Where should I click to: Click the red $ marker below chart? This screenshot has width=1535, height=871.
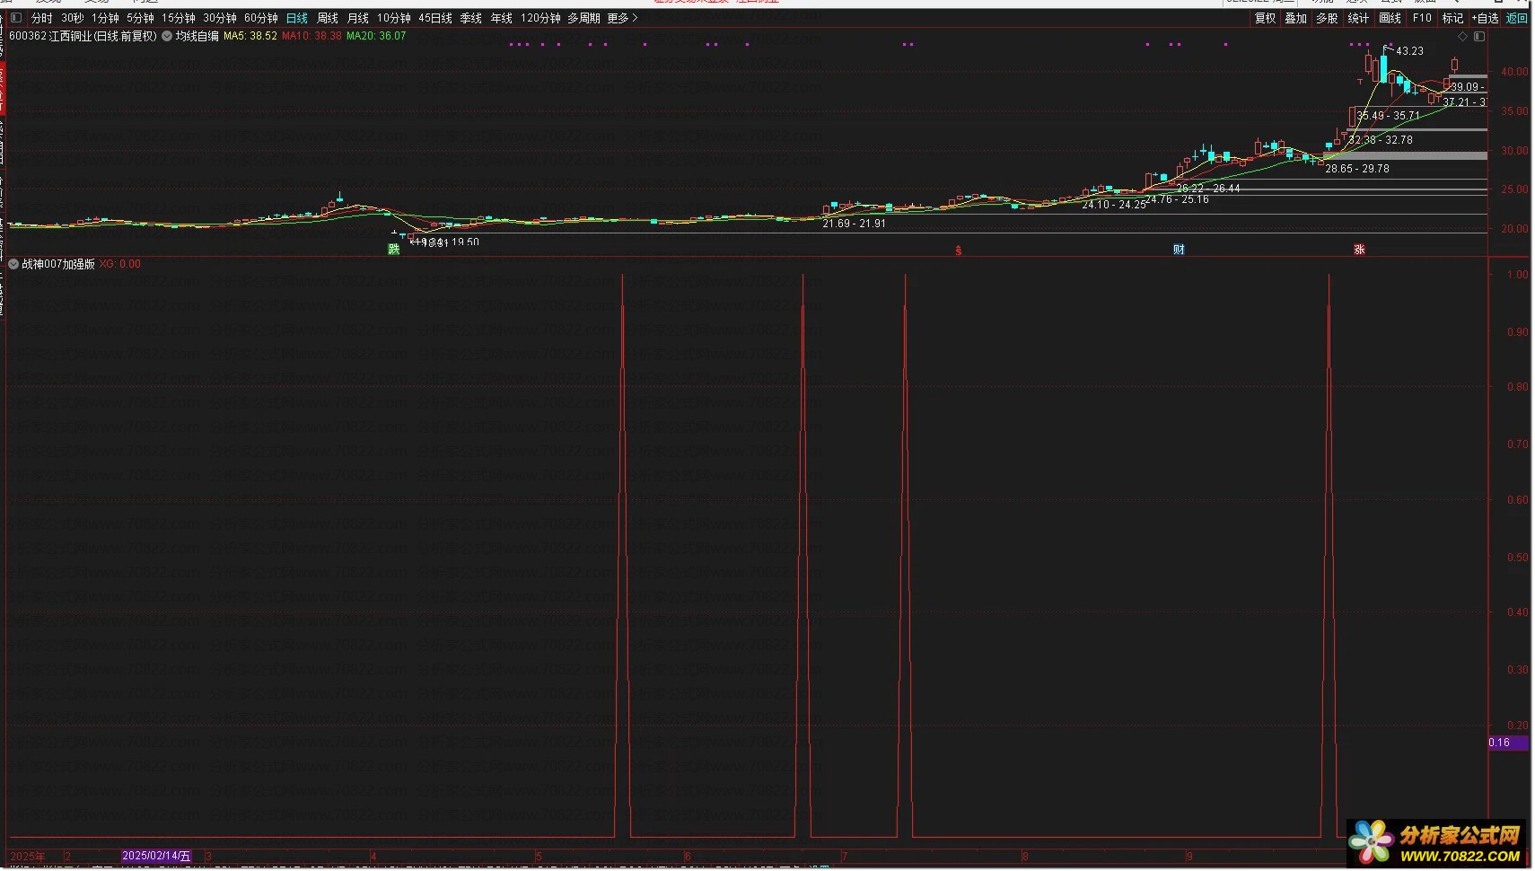tap(959, 251)
